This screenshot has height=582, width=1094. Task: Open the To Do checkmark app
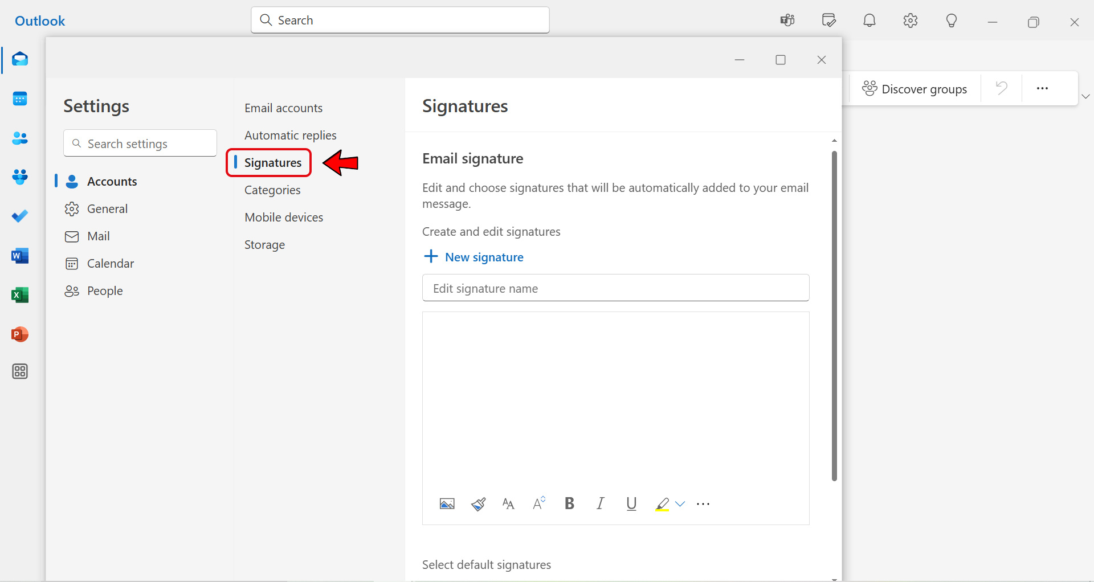click(x=20, y=216)
